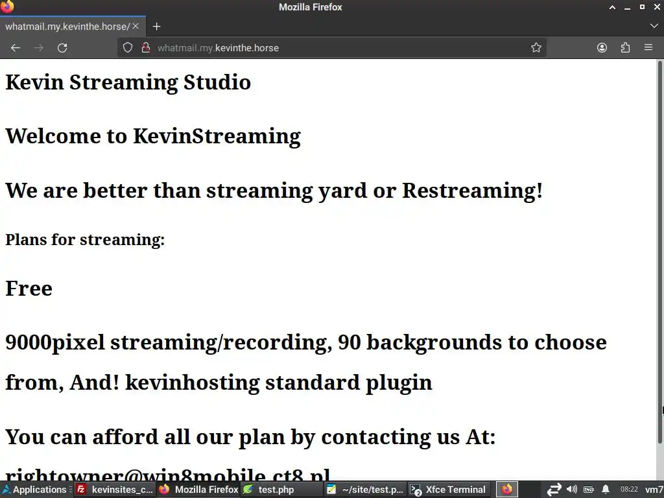Click the page vertical scrollbar
This screenshot has height=498, width=664.
point(659,254)
